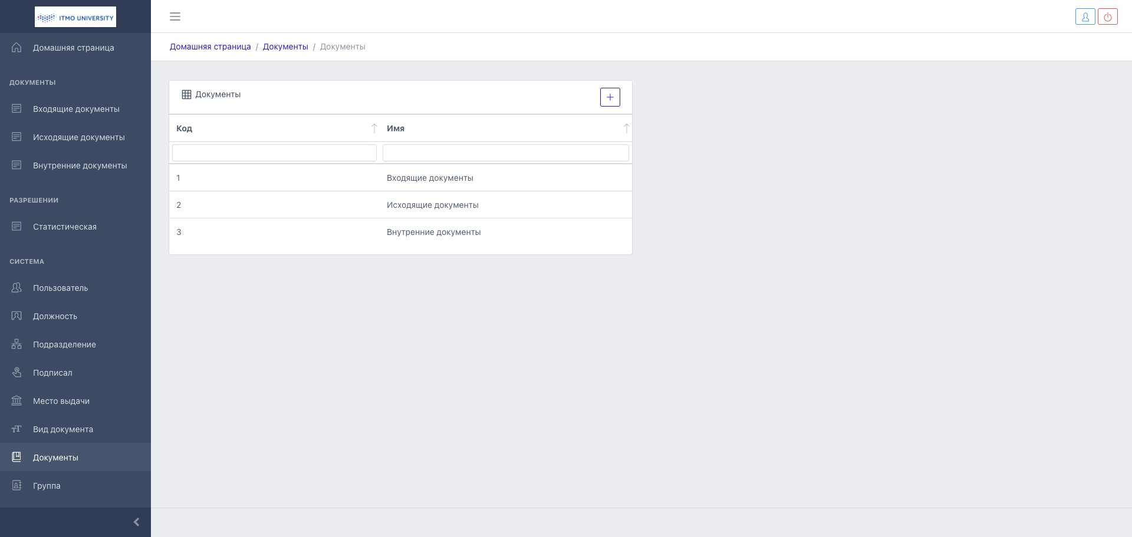This screenshot has height=537, width=1132.
Task: Open Вид документа sidebar entry
Action: [63, 429]
